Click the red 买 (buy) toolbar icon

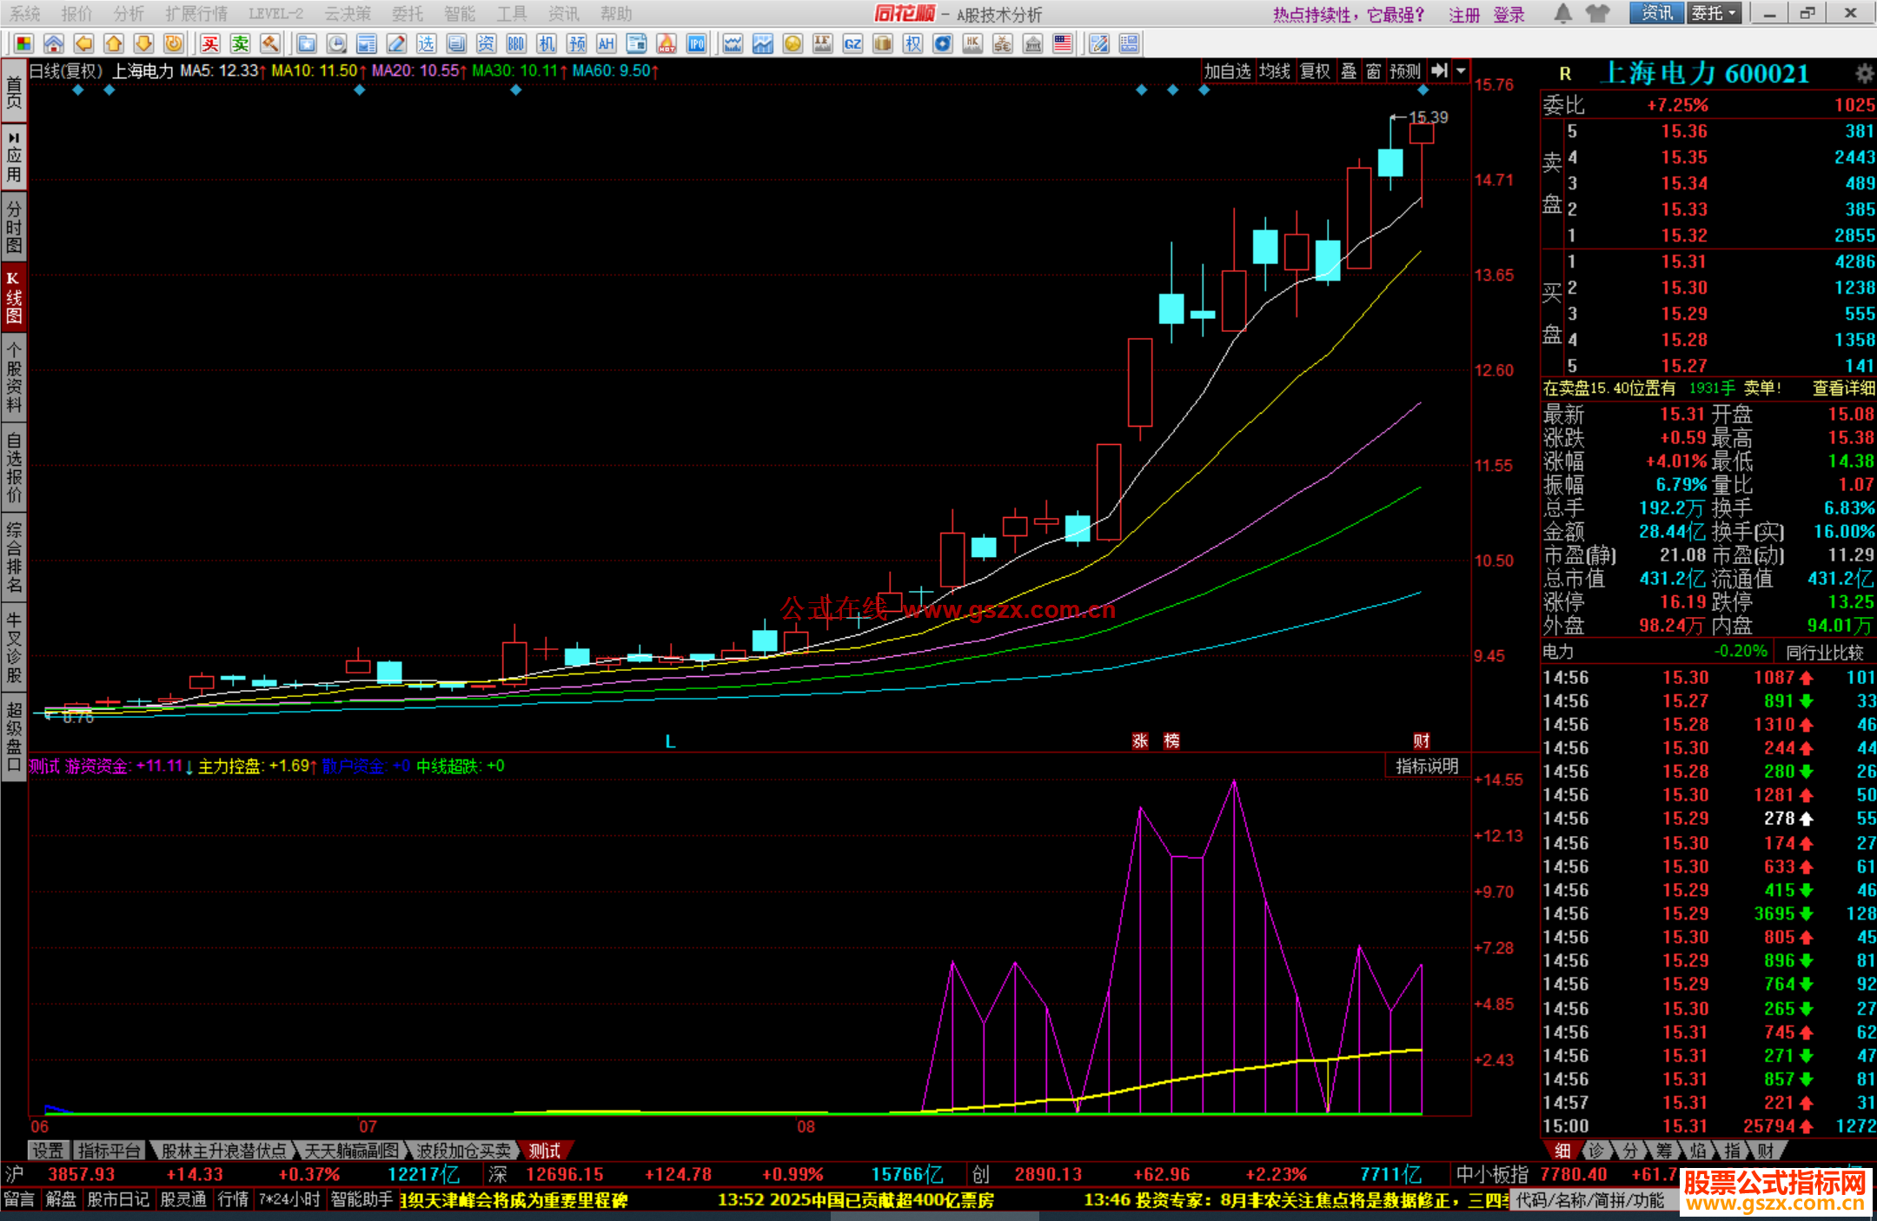pos(210,43)
